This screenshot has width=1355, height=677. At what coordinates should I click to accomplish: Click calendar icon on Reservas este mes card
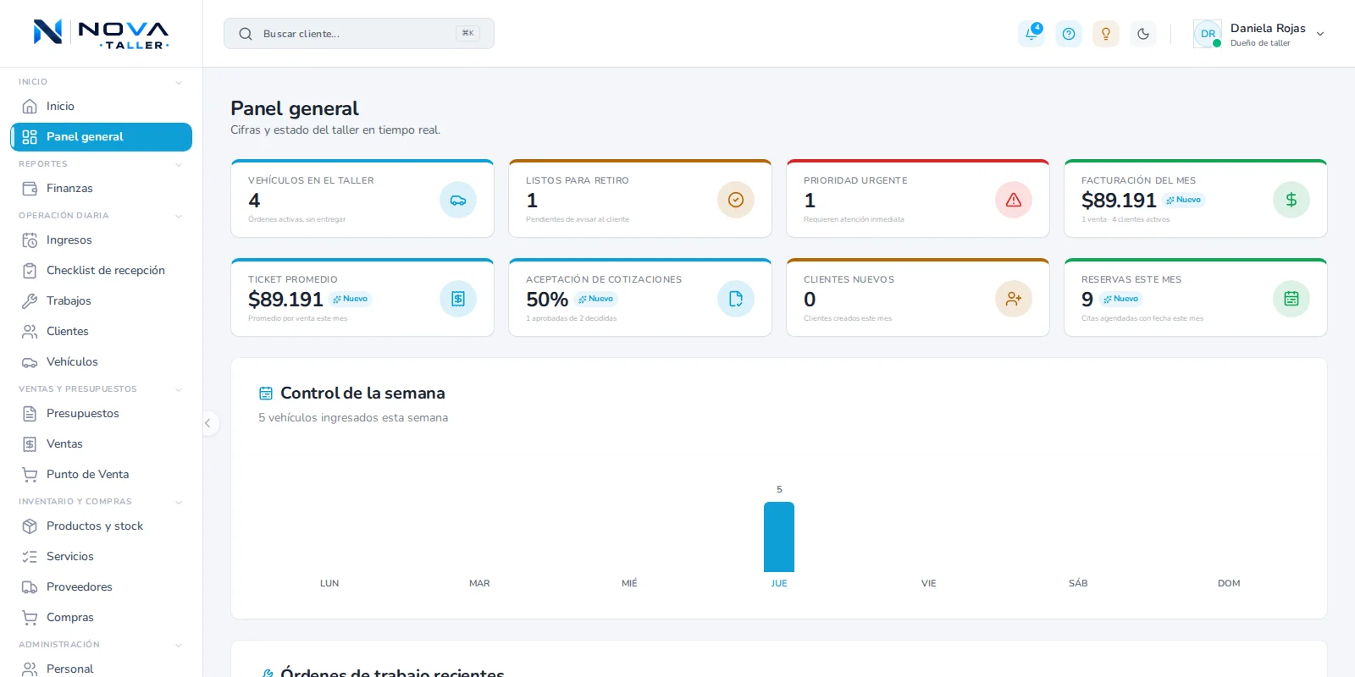(1291, 299)
